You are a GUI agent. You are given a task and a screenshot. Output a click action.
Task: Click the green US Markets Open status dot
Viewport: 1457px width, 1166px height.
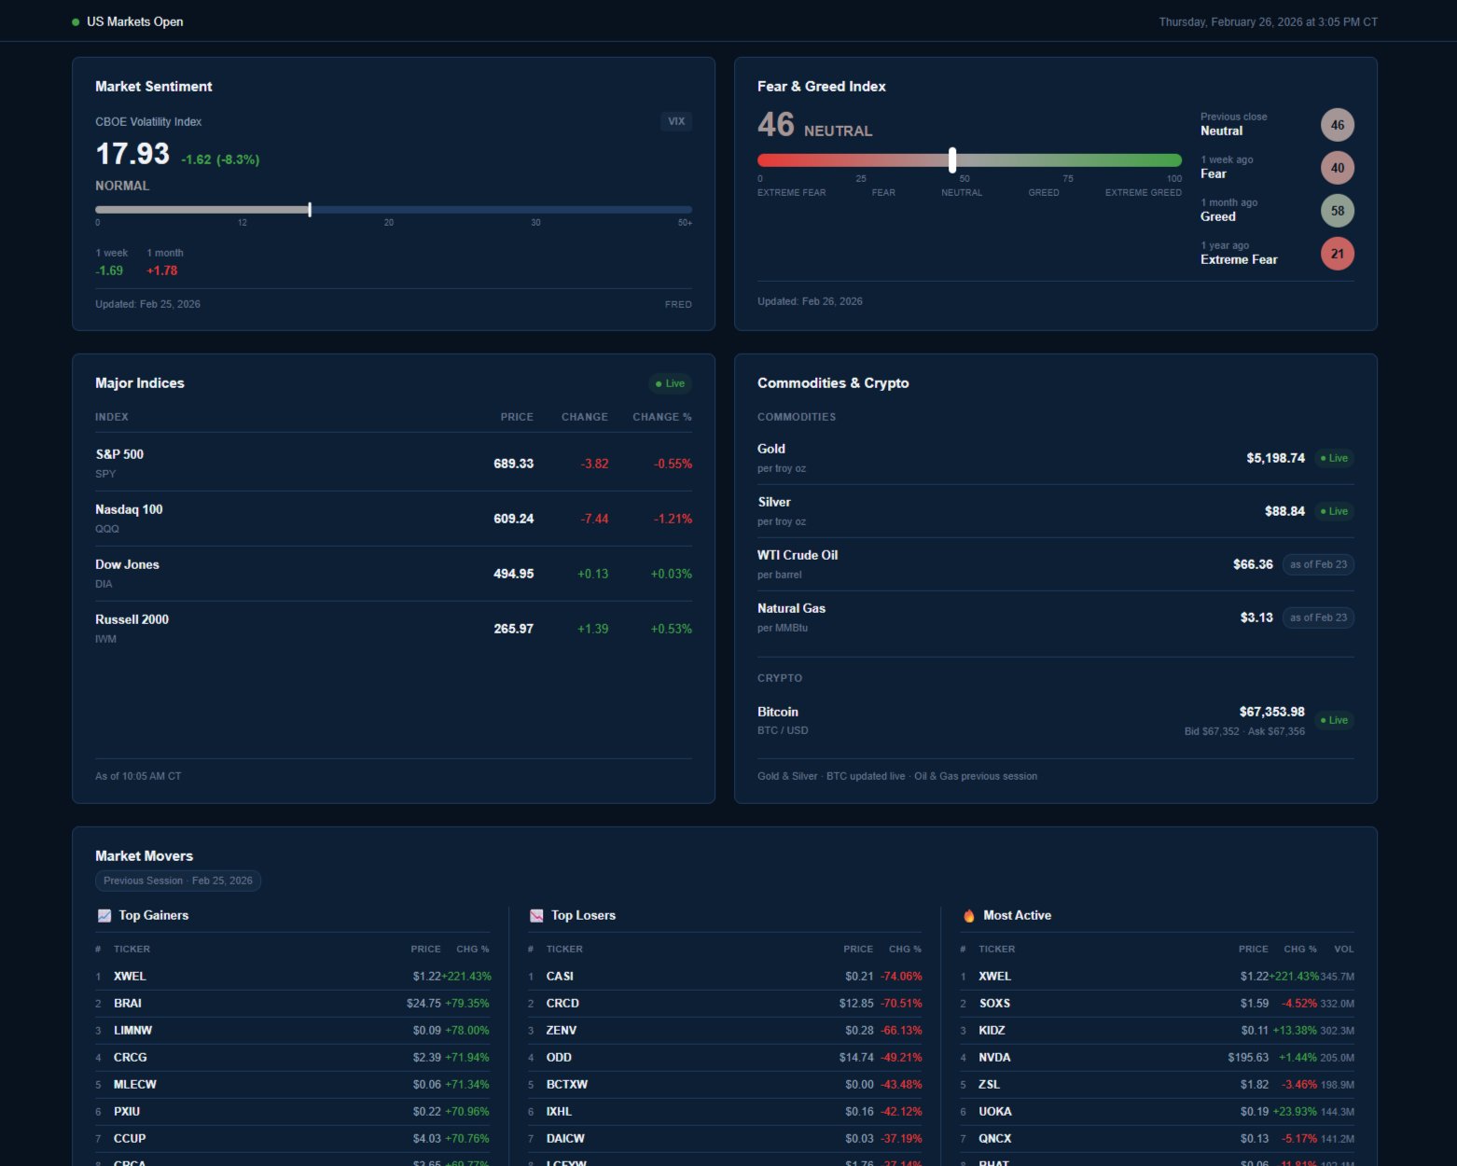[74, 21]
